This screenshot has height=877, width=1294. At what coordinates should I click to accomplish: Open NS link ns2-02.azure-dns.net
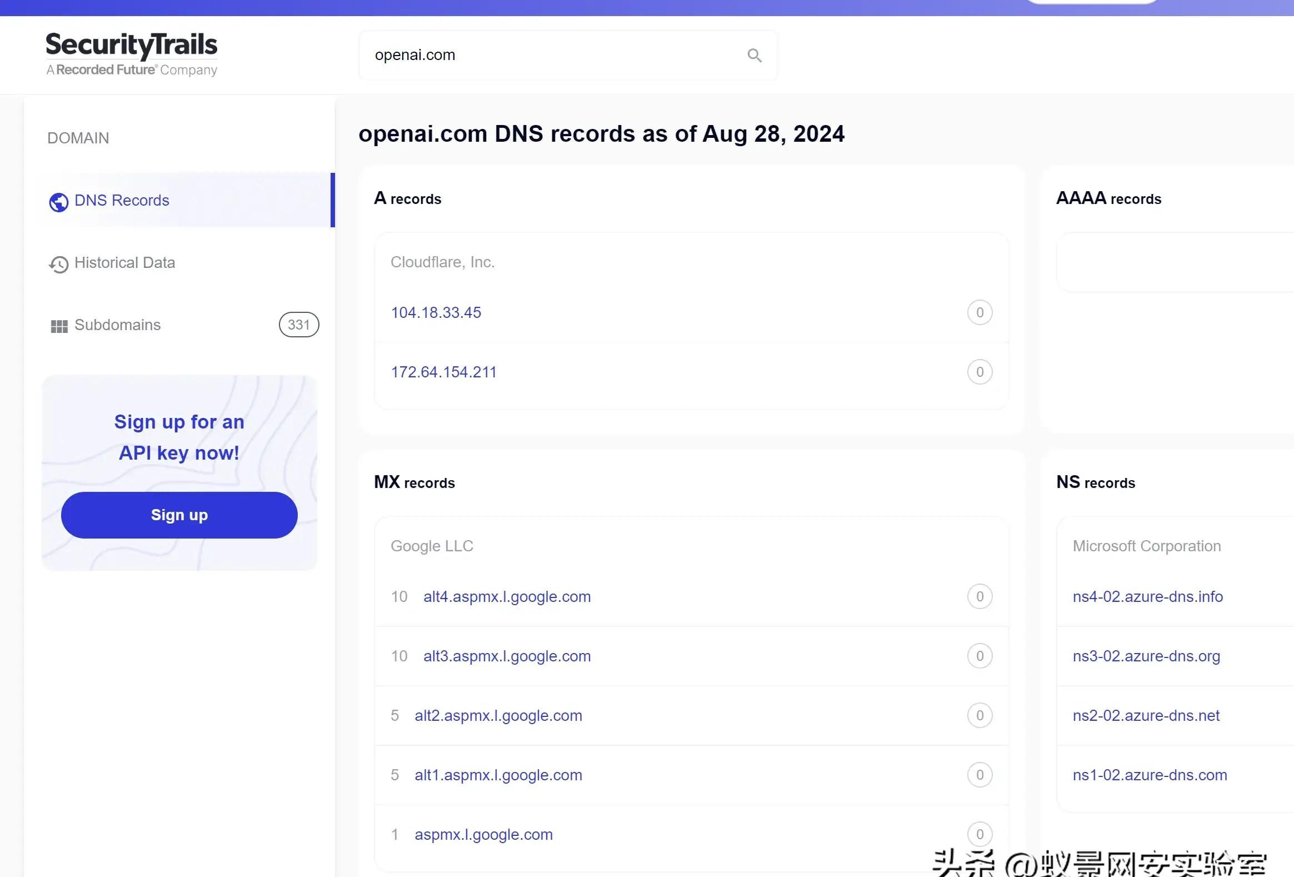tap(1146, 715)
